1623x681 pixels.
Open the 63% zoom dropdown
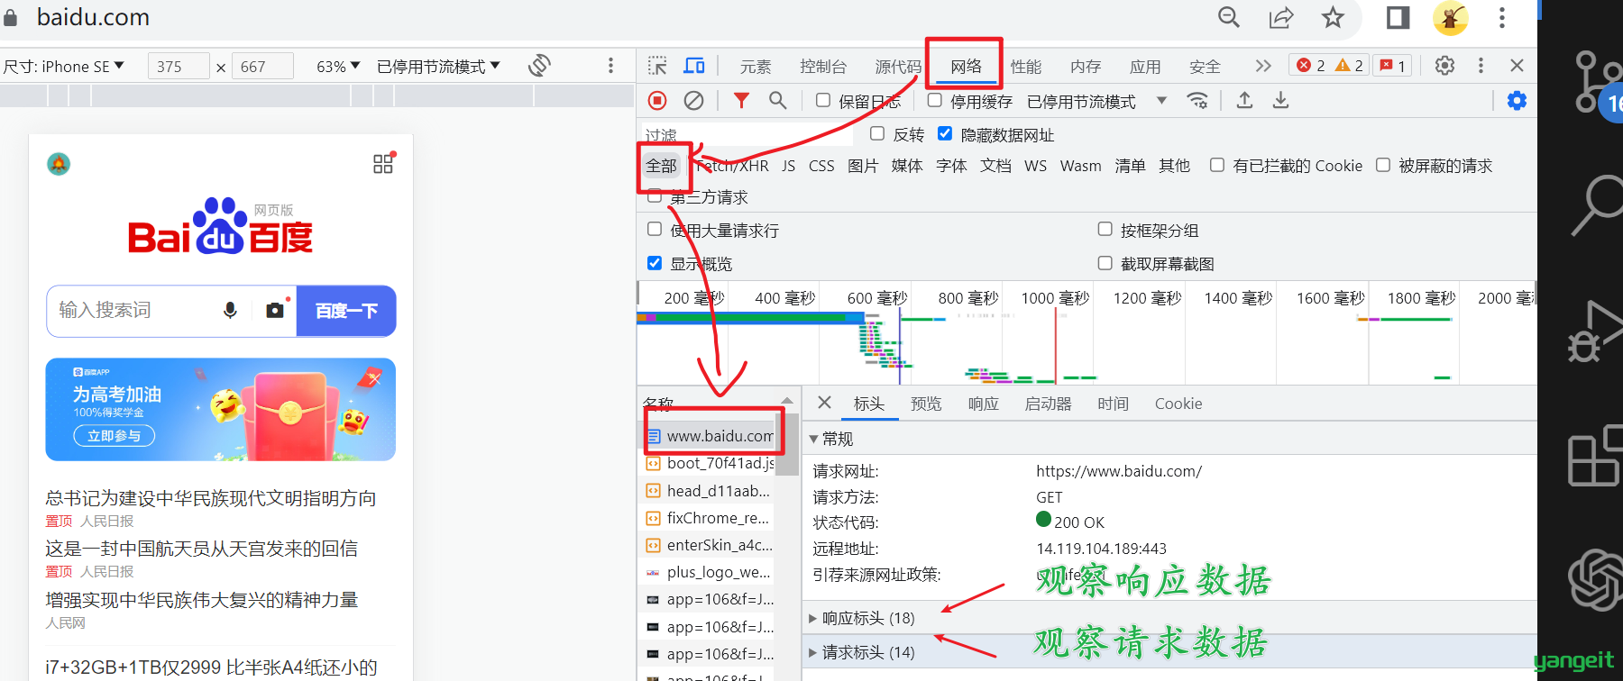338,67
